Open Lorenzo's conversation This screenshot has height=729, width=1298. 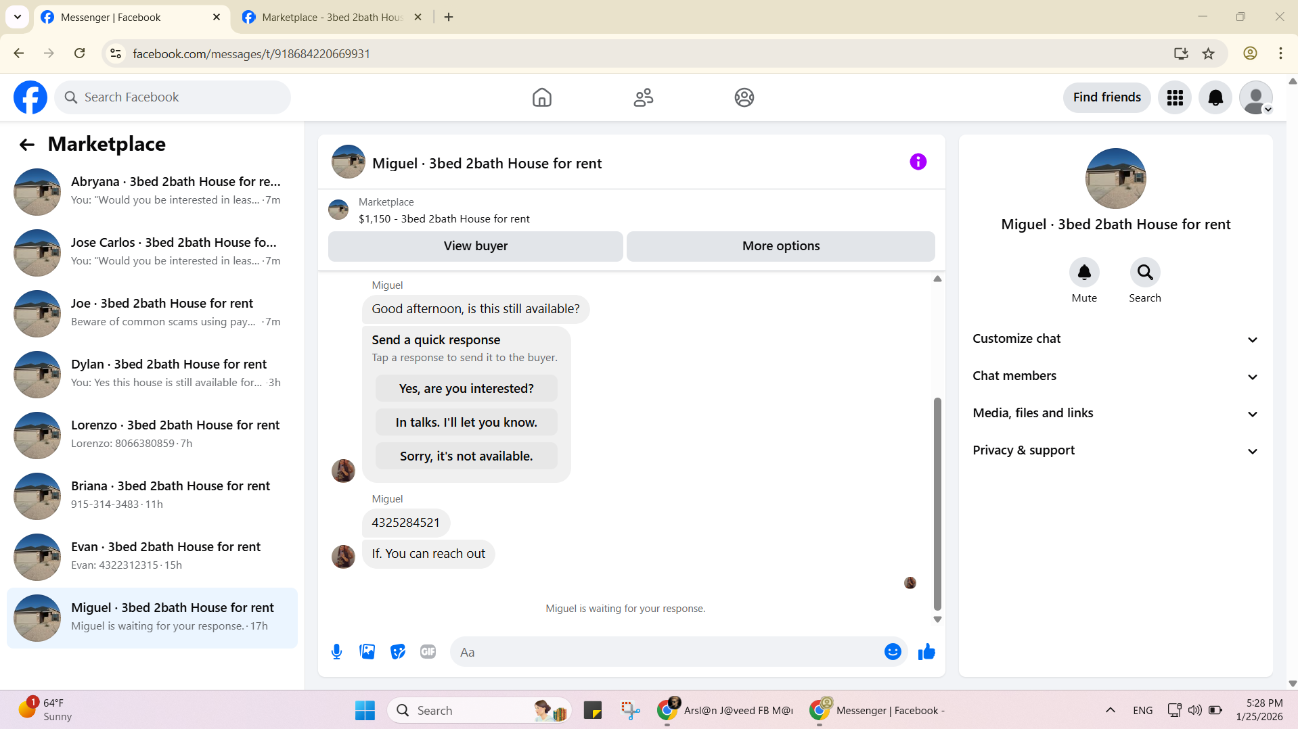pyautogui.click(x=152, y=436)
